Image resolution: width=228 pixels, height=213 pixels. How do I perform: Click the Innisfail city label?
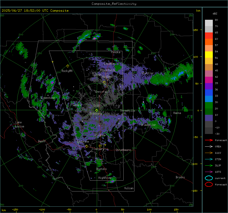click(x=102, y=92)
